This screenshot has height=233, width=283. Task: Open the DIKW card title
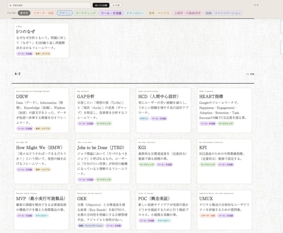(22, 96)
